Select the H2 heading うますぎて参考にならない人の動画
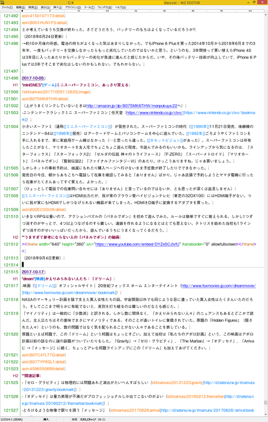This screenshot has width=268, height=422. (71, 237)
